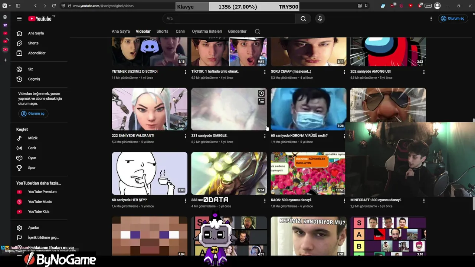Start voice search with the microphone icon

coord(320,19)
